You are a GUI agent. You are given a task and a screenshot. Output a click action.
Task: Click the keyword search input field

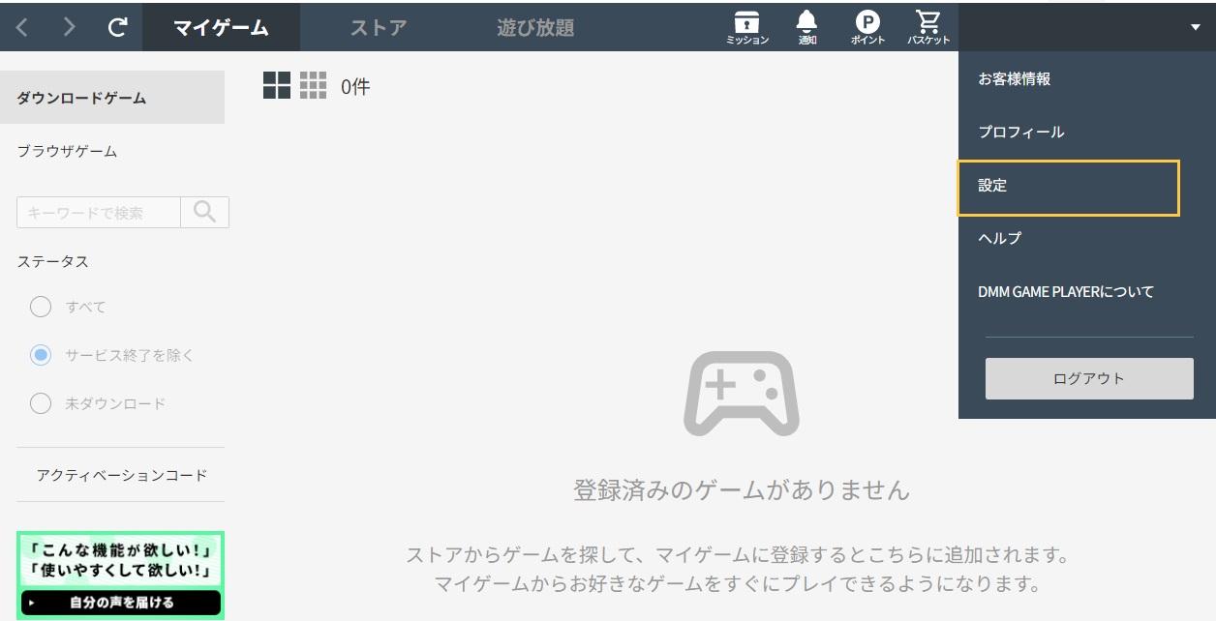coord(97,211)
